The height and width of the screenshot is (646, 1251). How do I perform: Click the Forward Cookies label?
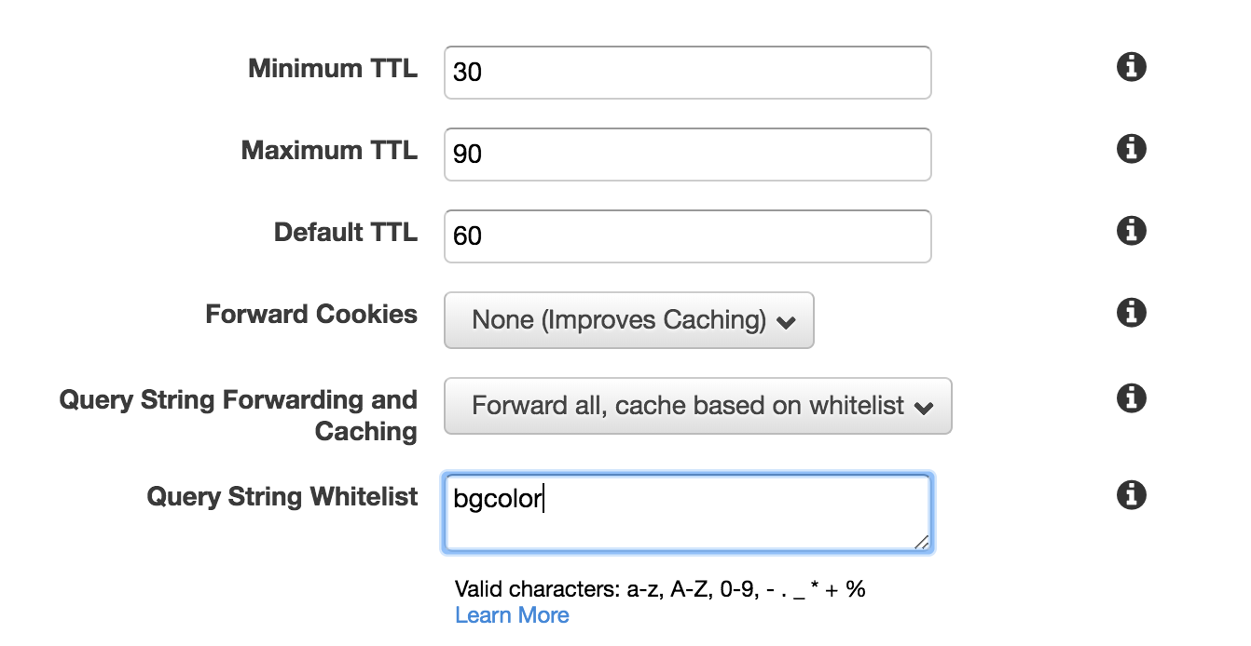click(x=311, y=314)
